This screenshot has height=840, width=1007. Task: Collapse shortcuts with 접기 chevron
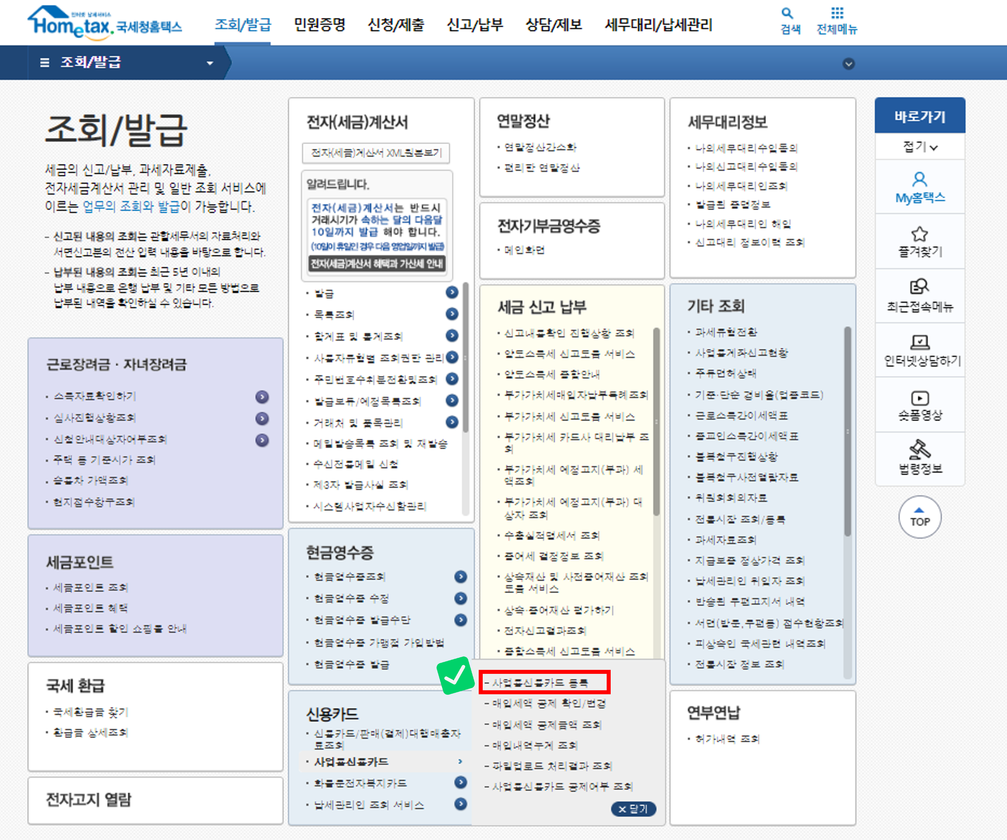[x=933, y=148]
